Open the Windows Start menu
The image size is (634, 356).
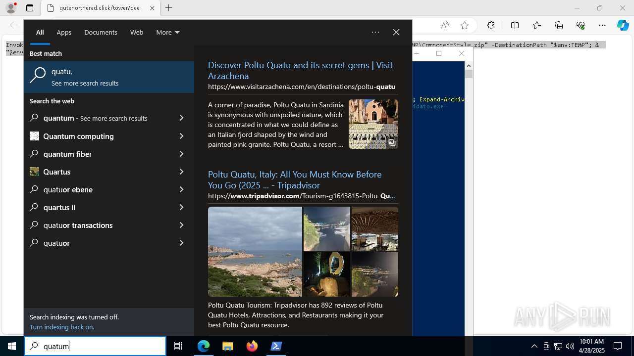click(12, 346)
